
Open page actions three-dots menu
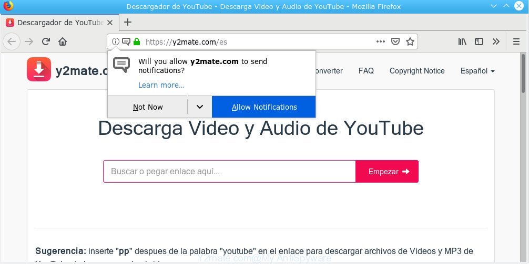(x=381, y=41)
